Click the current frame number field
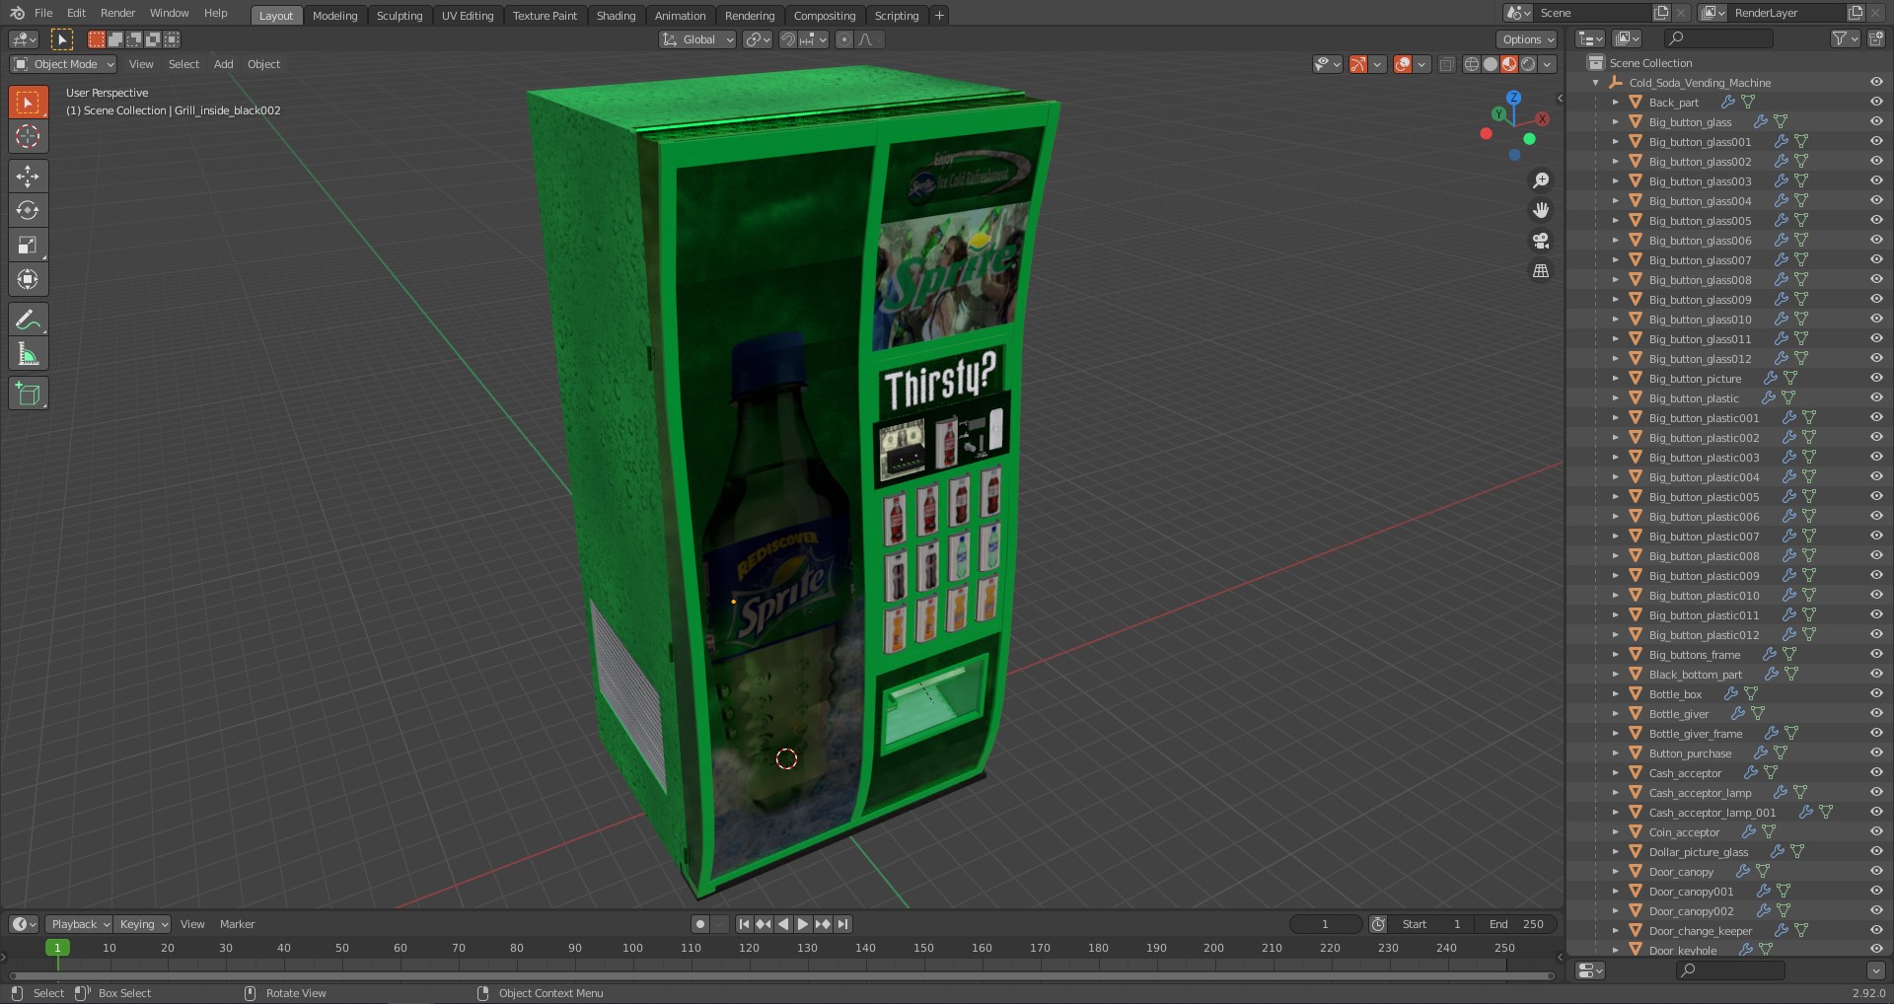Viewport: 1894px width, 1004px height. click(1326, 924)
